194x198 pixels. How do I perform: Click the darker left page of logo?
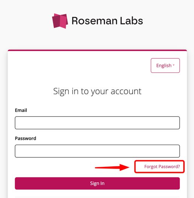[x=56, y=21]
